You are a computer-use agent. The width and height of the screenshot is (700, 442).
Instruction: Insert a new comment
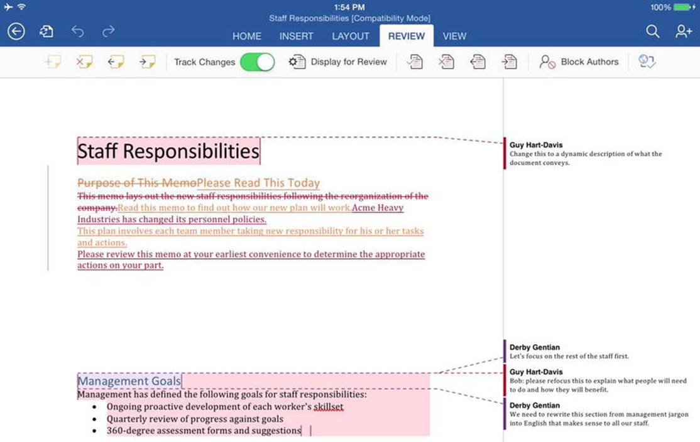pyautogui.click(x=53, y=62)
